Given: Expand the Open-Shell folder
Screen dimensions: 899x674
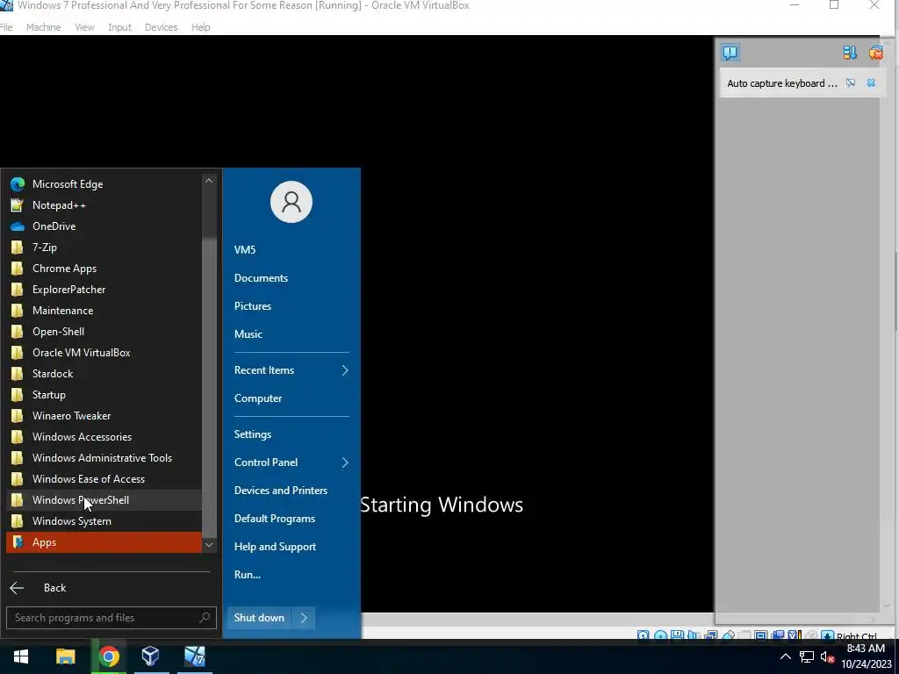Looking at the screenshot, I should [x=104, y=331].
